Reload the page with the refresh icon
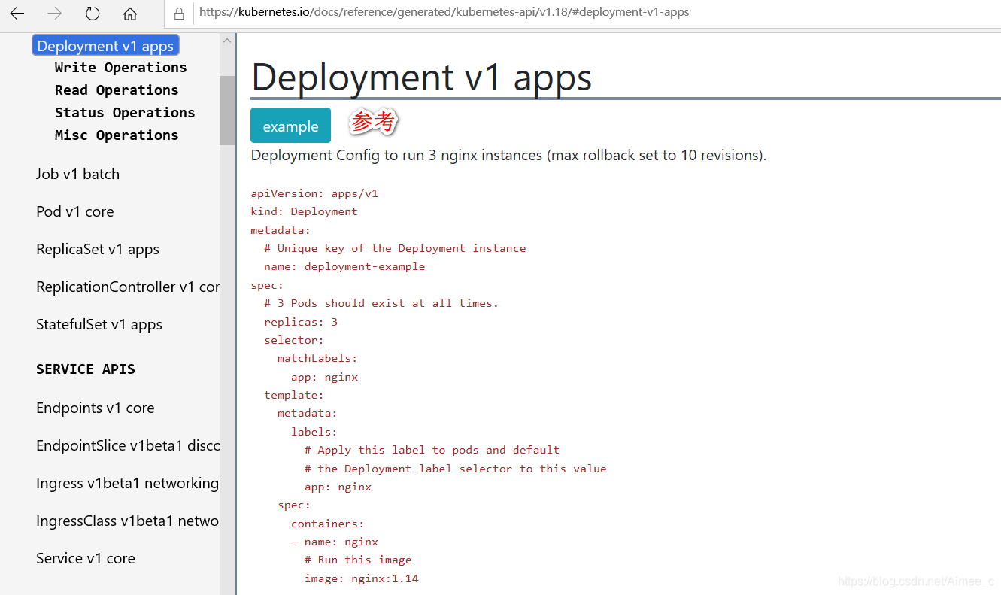Viewport: 1001px width, 595px height. 92,13
